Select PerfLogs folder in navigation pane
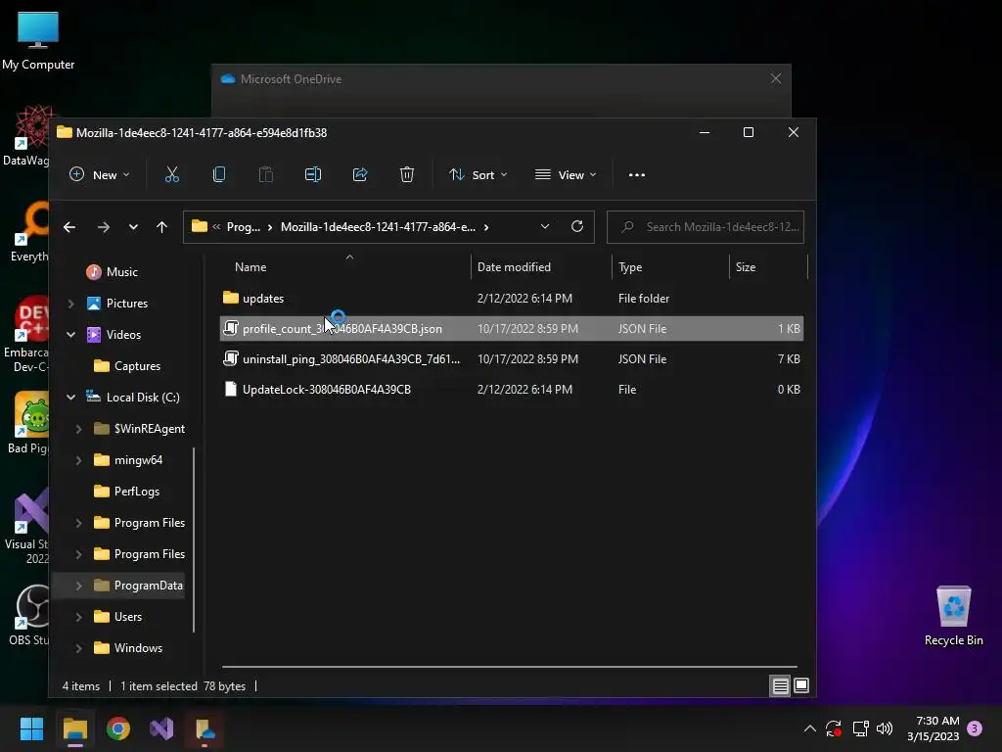This screenshot has width=1002, height=752. click(126, 492)
